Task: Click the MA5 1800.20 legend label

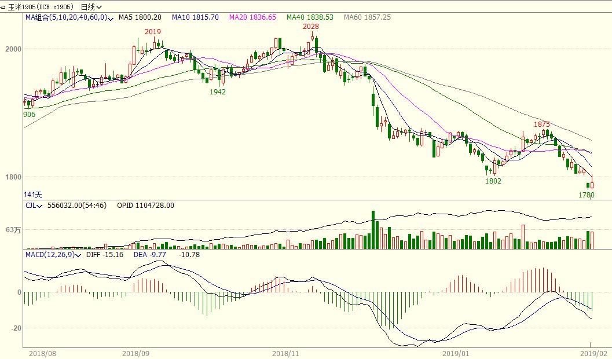Action: pos(140,17)
